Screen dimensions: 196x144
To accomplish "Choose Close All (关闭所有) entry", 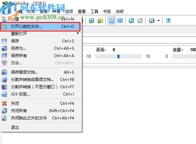I will click(41, 110).
